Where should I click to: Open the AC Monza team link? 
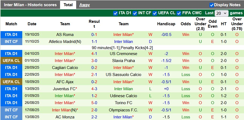click(x=65, y=117)
